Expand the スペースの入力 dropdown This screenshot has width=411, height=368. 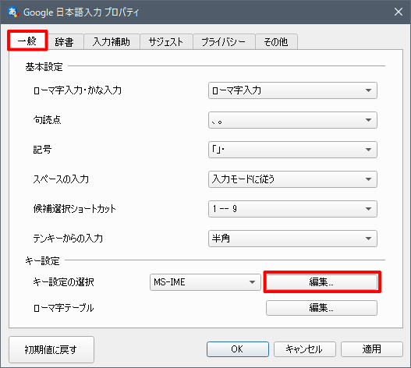[x=292, y=179]
